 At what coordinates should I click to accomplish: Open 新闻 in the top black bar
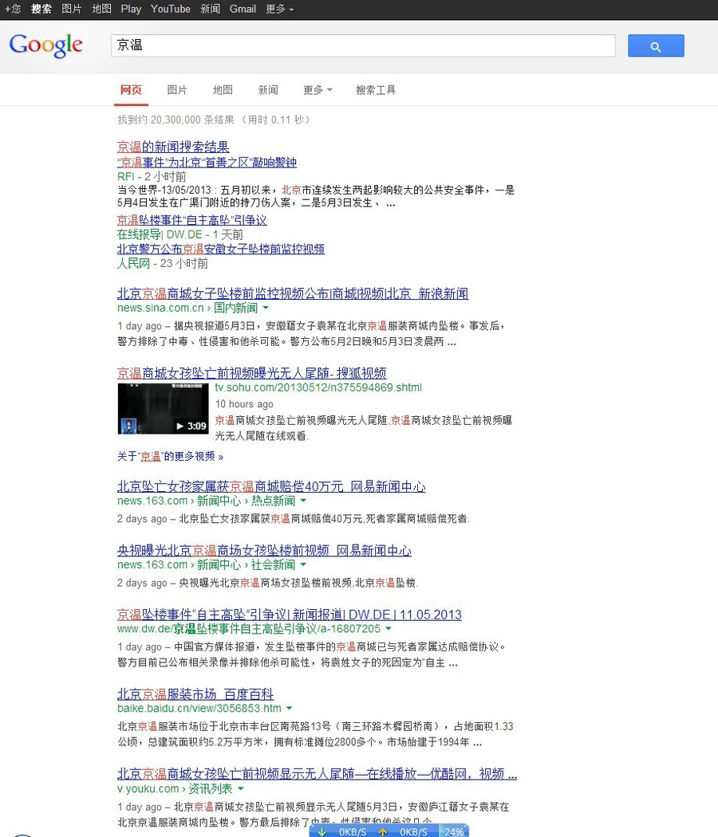click(210, 9)
